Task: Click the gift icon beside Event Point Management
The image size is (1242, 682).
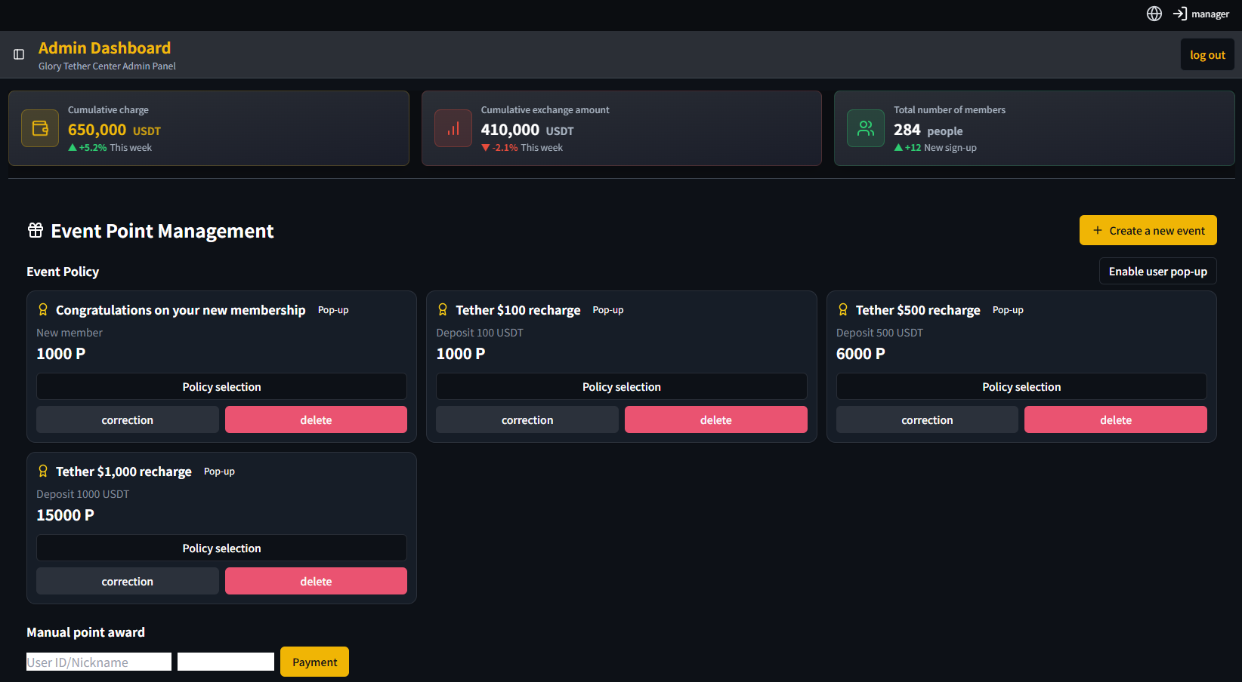Action: point(36,230)
